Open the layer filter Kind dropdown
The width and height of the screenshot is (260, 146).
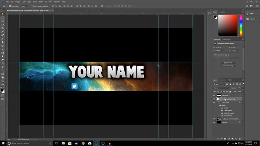[x=219, y=84]
